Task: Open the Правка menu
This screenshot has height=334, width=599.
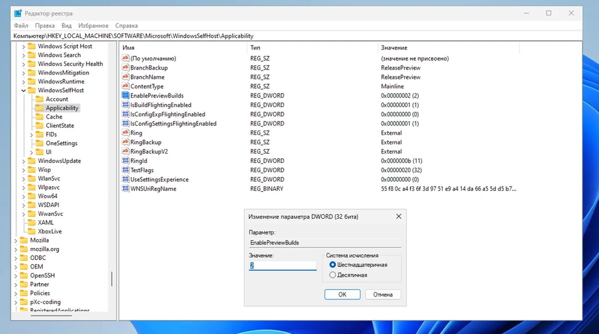Action: click(45, 25)
